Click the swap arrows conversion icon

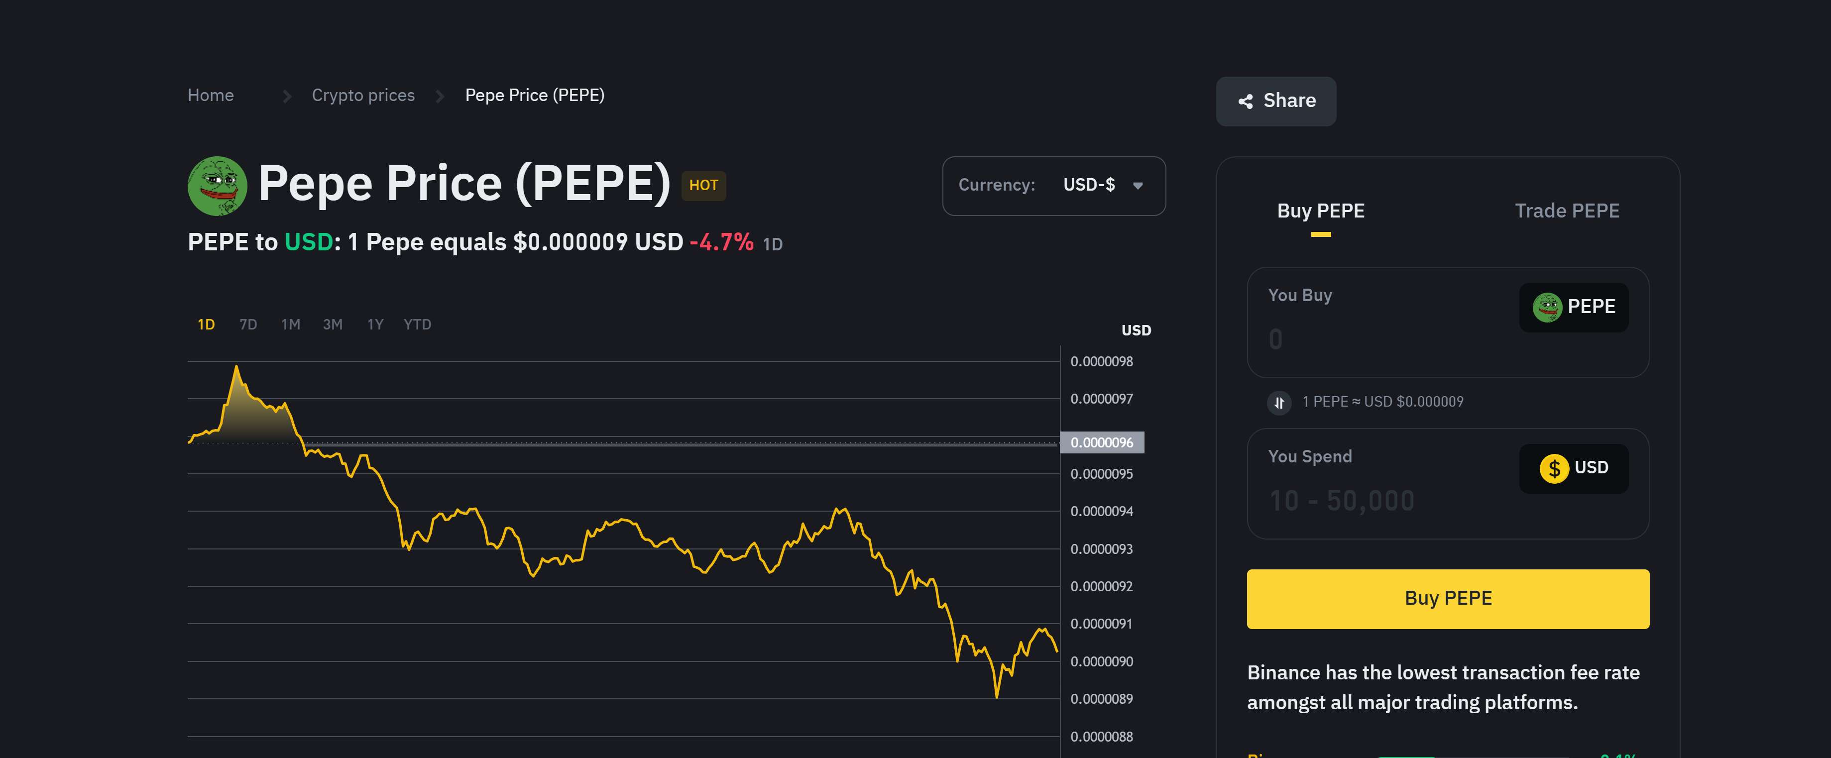(x=1279, y=403)
